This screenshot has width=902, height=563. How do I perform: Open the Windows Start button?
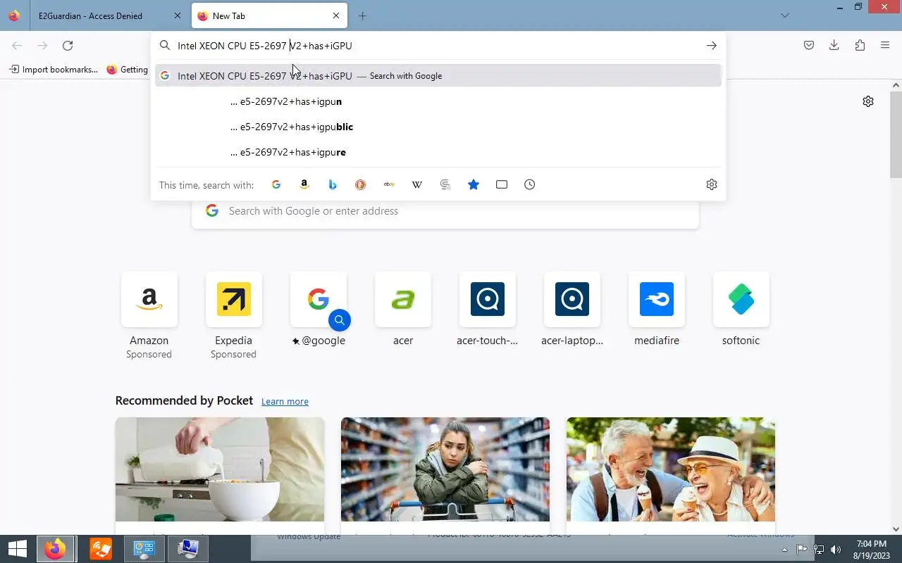[17, 549]
